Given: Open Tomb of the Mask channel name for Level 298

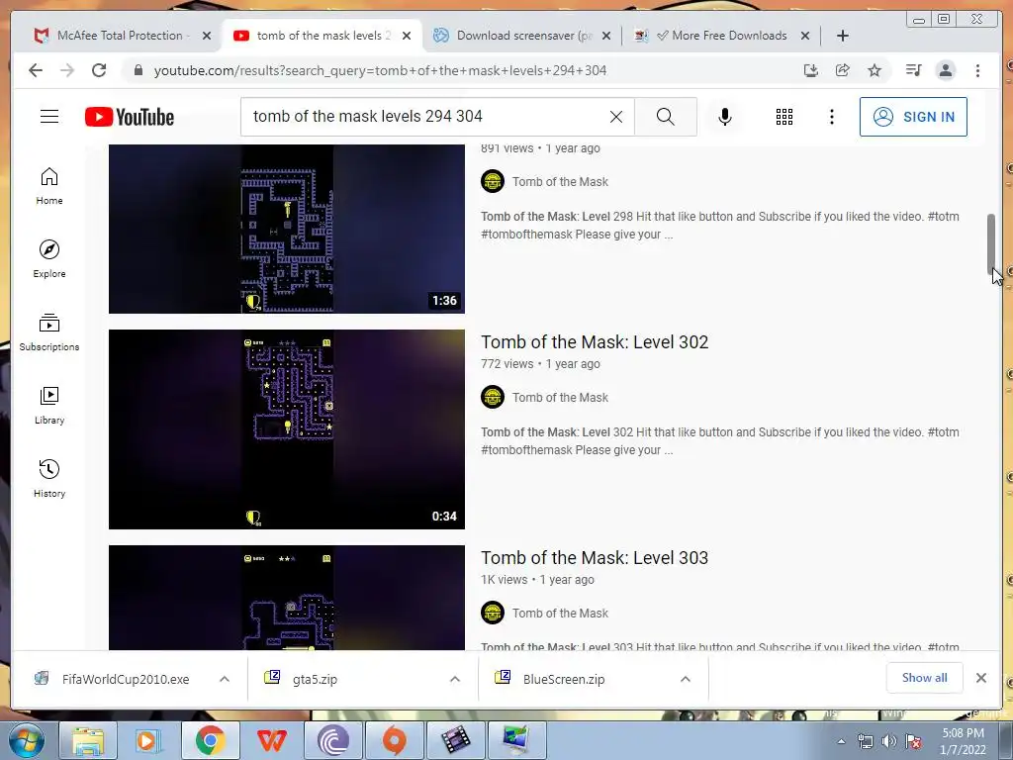Looking at the screenshot, I should 560,182.
